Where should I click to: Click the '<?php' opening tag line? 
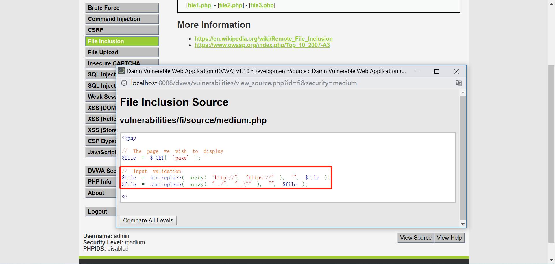coord(129,138)
